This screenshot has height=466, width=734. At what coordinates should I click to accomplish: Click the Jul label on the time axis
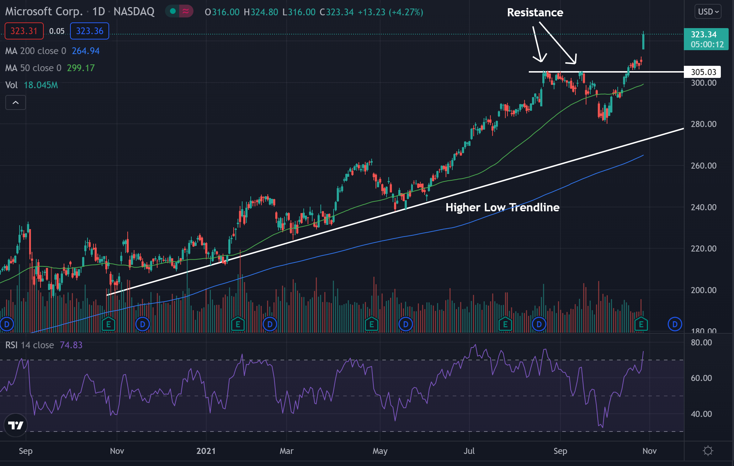pyautogui.click(x=469, y=451)
